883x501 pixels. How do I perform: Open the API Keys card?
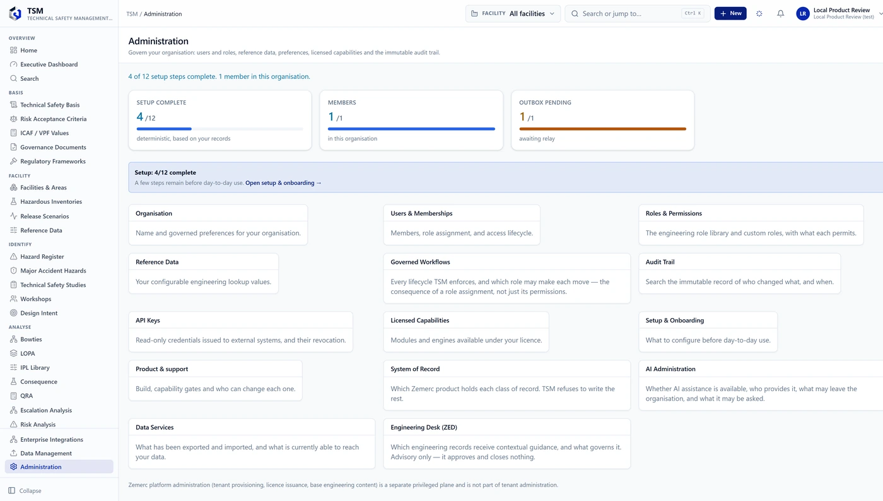tap(240, 331)
